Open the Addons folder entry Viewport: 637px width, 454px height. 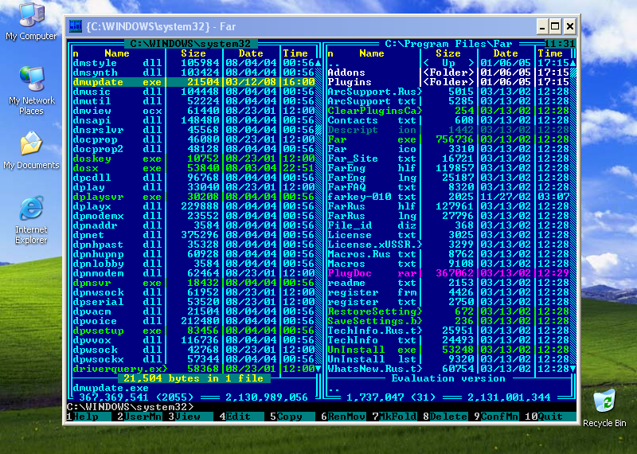coord(347,72)
